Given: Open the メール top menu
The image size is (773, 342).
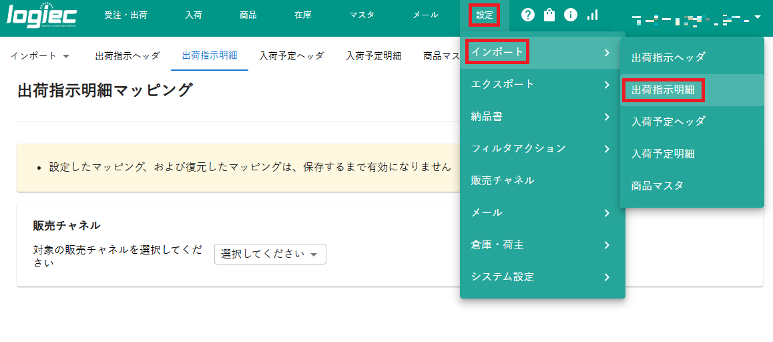Looking at the screenshot, I should pyautogui.click(x=425, y=15).
